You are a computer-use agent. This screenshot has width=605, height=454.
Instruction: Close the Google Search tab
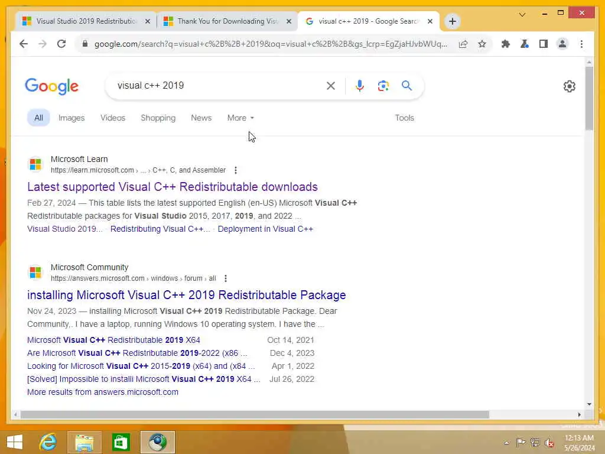pyautogui.click(x=430, y=22)
